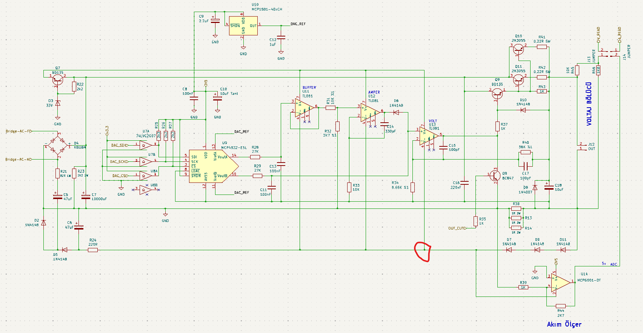Click the U7A 74LVC2G07 buffer gate
Viewport: 643px width, 333px height.
146,145
